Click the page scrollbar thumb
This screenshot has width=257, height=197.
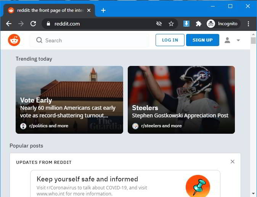[253, 40]
